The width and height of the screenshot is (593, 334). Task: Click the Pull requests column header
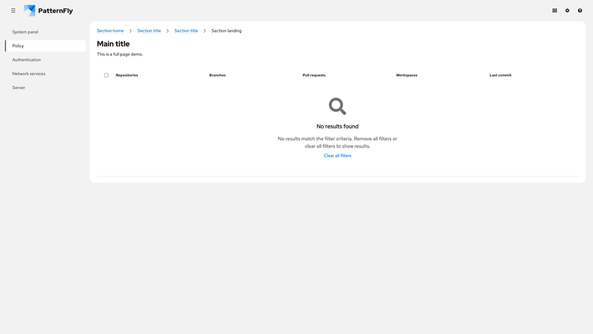point(314,75)
